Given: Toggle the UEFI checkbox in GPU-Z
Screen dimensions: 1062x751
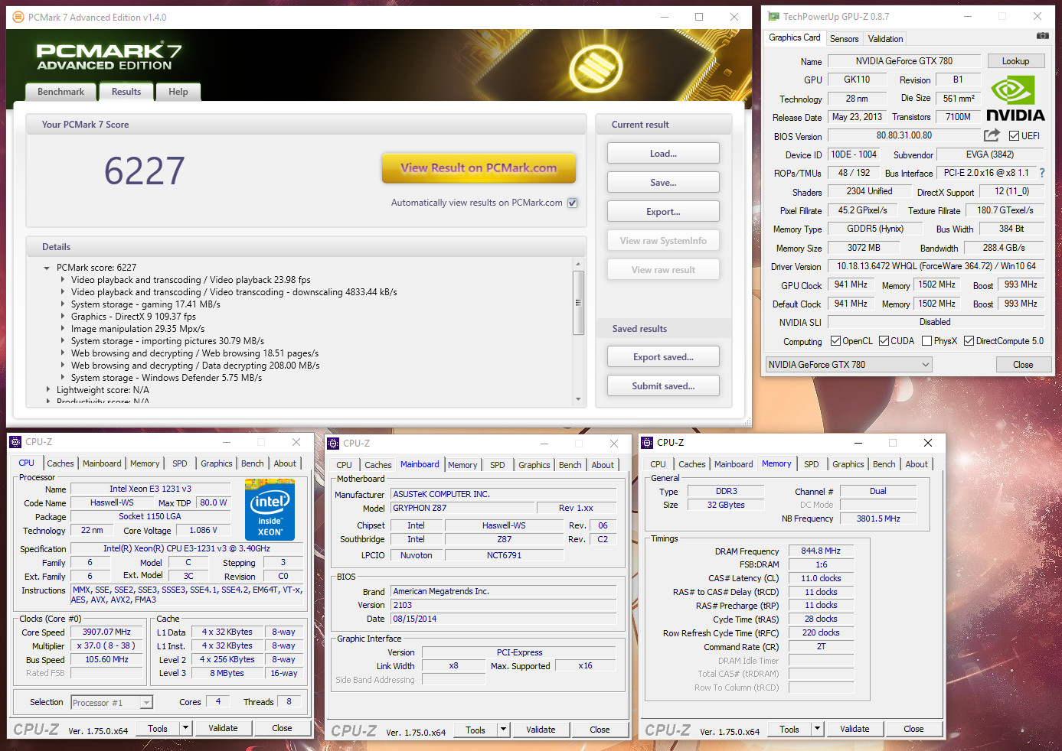Looking at the screenshot, I should 1014,136.
